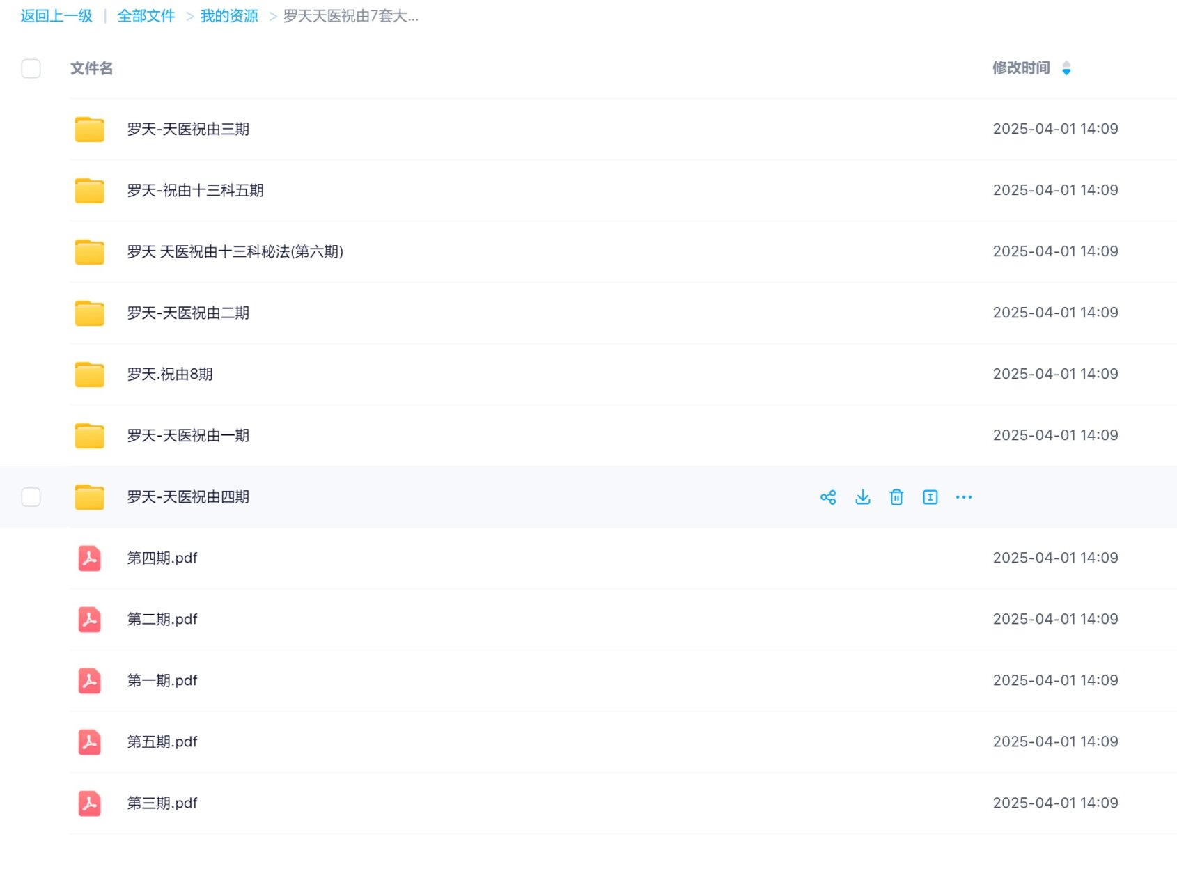
Task: Click the 文件名 column header
Action: (91, 68)
